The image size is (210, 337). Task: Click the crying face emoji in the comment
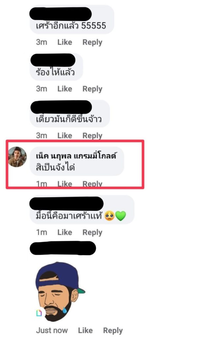(x=109, y=216)
